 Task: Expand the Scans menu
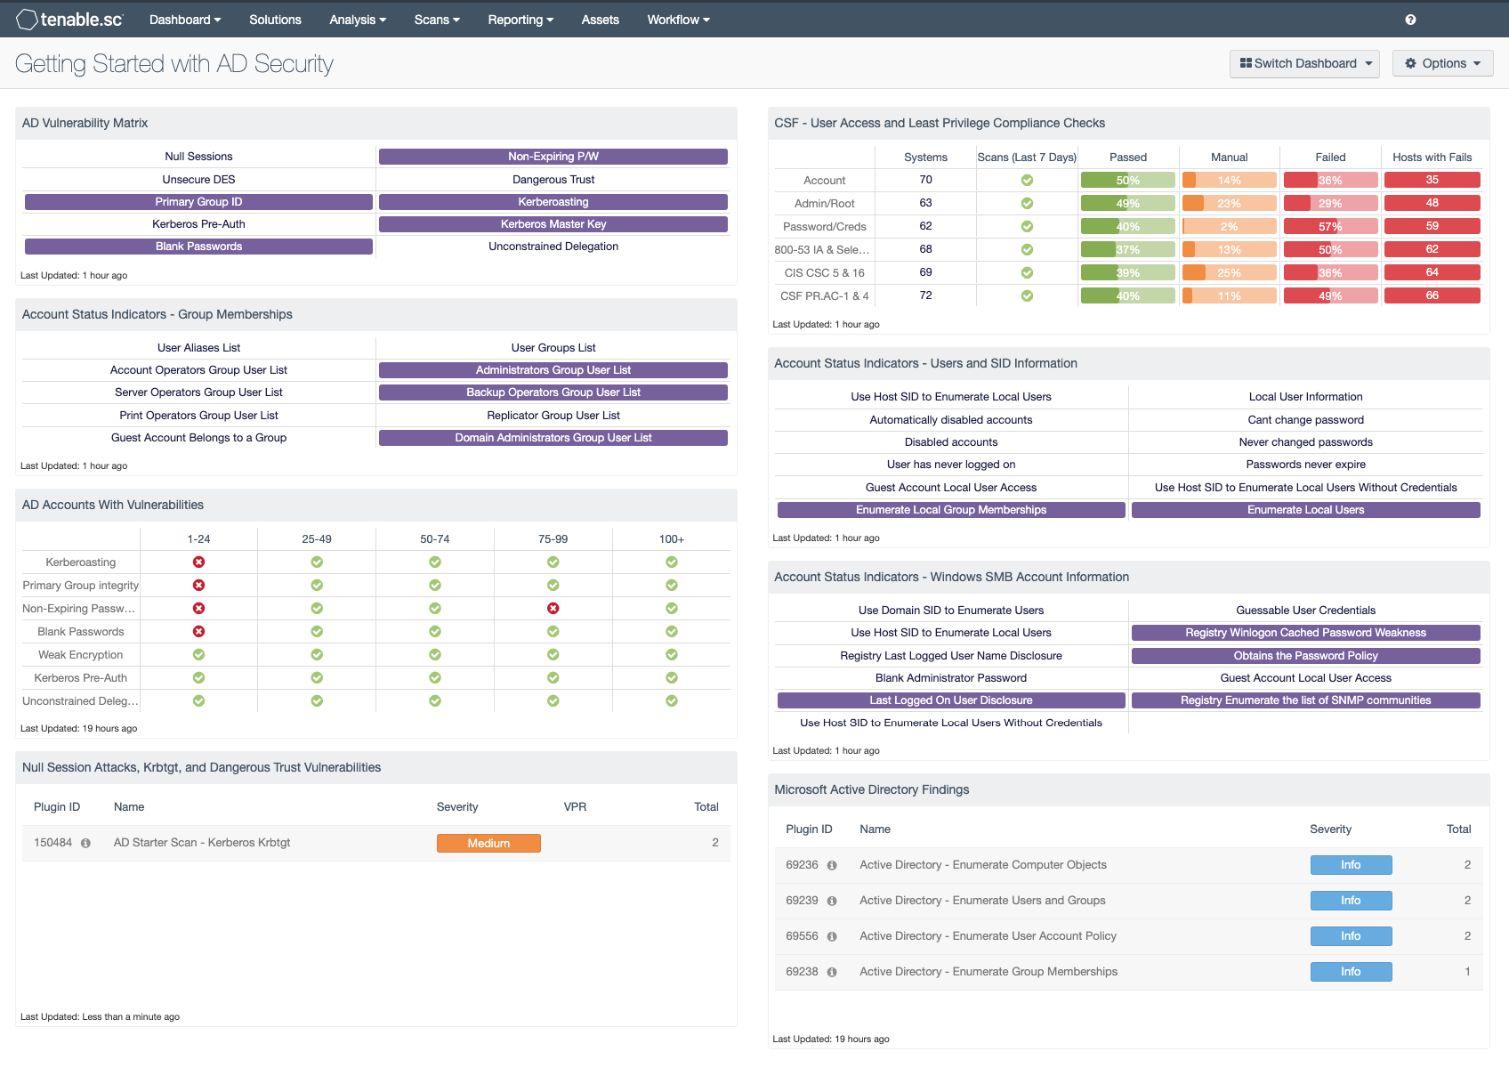437,20
